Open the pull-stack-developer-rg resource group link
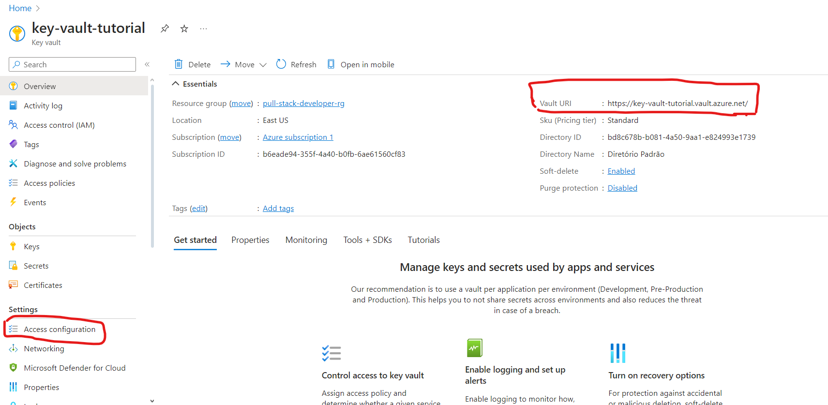 (303, 104)
